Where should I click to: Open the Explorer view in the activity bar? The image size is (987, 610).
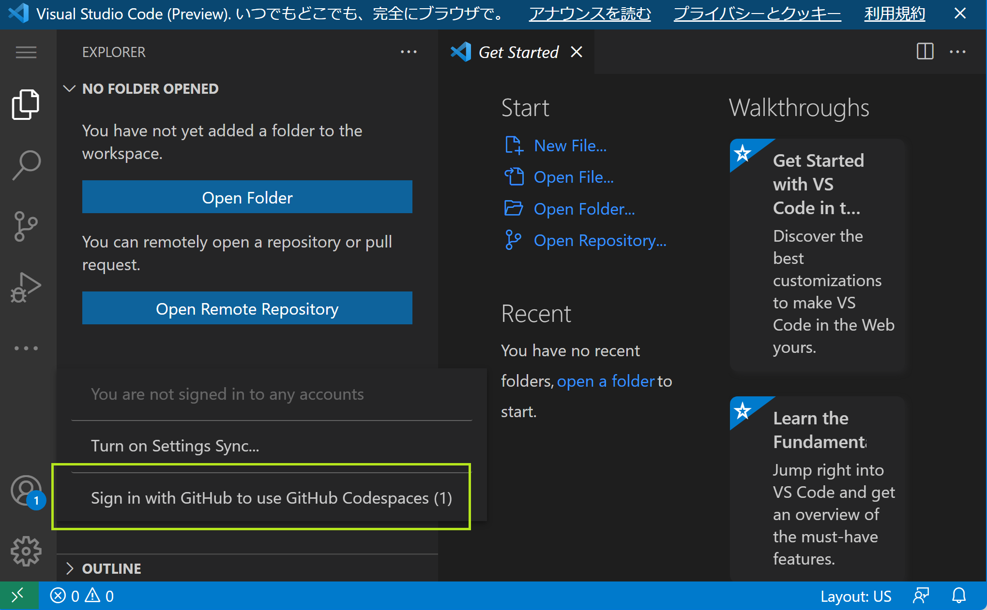pyautogui.click(x=25, y=103)
